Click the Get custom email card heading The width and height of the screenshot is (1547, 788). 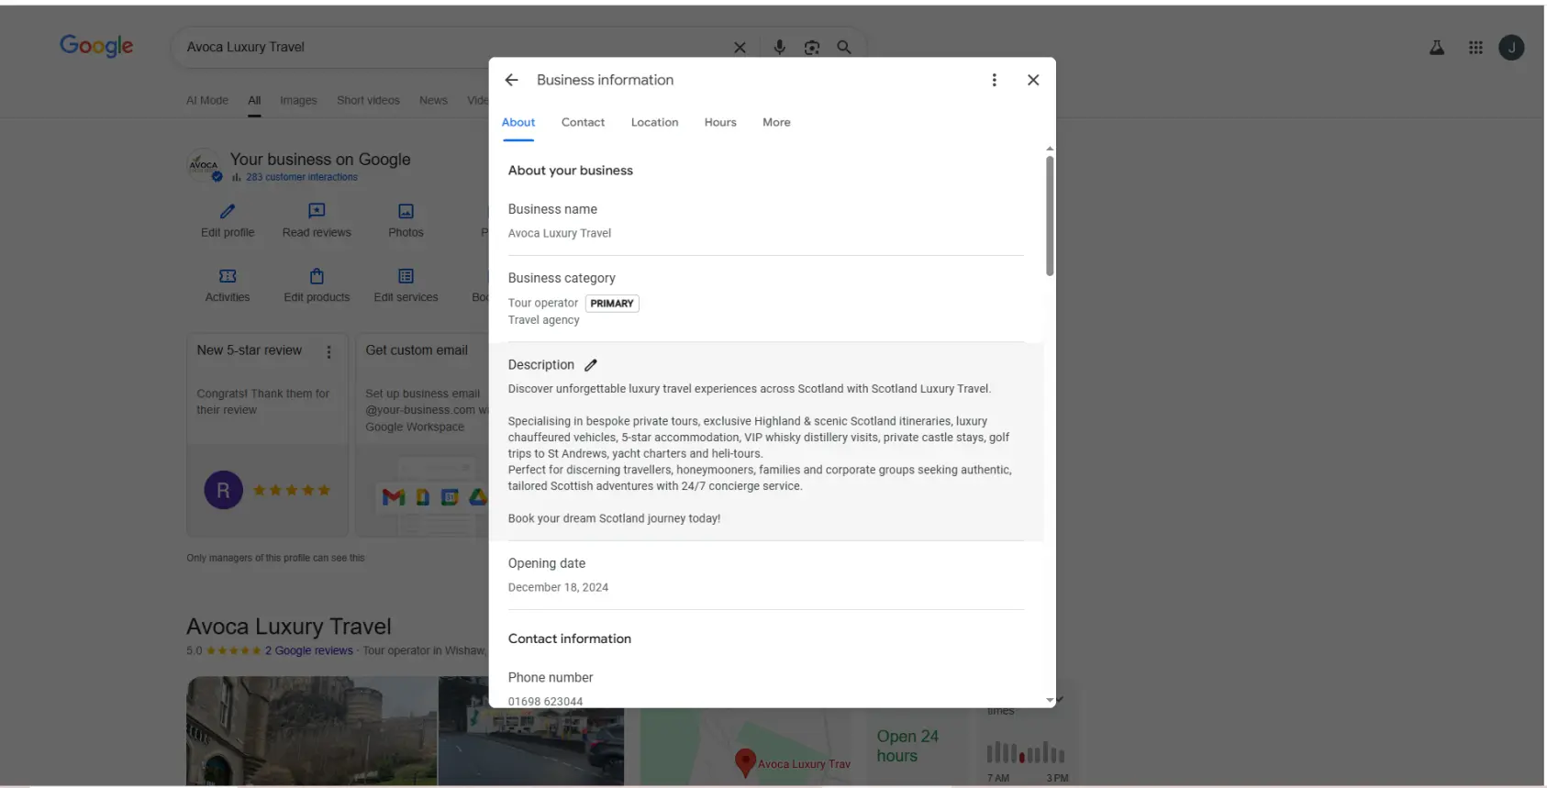417,350
